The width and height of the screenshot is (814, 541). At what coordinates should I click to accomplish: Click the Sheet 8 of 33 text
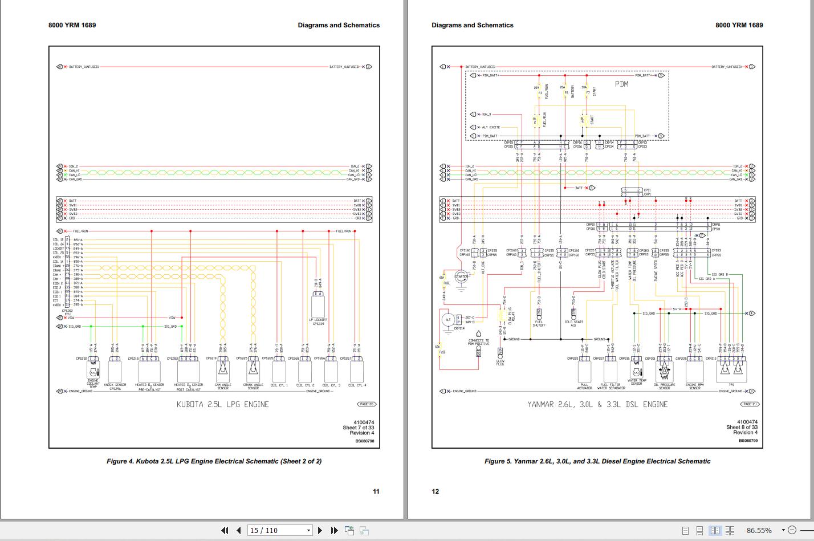pyautogui.click(x=742, y=427)
